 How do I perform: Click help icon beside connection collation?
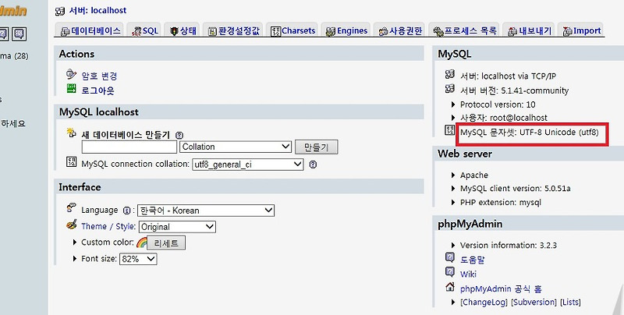pos(314,165)
